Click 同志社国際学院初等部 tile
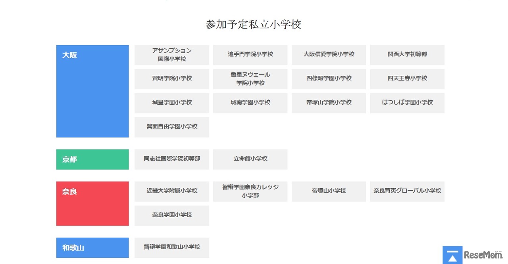The height and width of the screenshot is (264, 508). pyautogui.click(x=172, y=159)
